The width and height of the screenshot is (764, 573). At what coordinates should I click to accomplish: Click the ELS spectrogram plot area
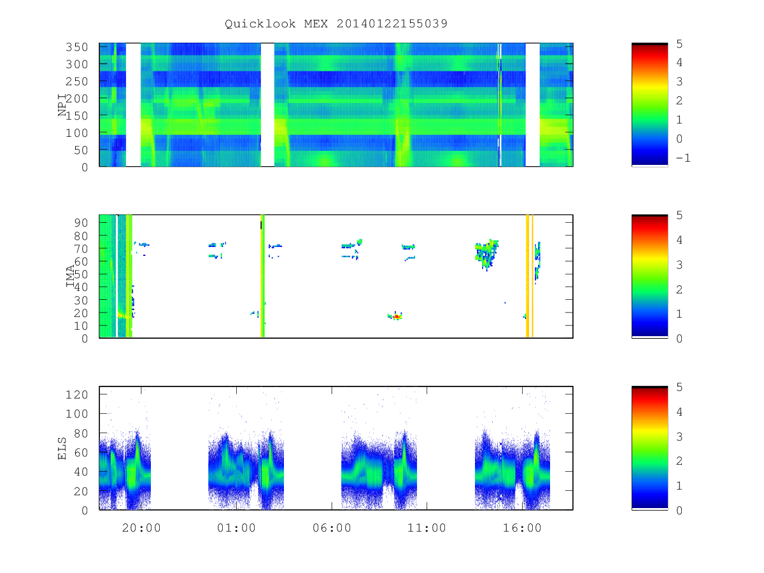click(x=336, y=448)
